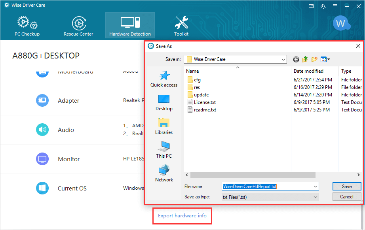The height and width of the screenshot is (230, 365).
Task: Select the Hardware Detection tab
Action: [x=130, y=25]
